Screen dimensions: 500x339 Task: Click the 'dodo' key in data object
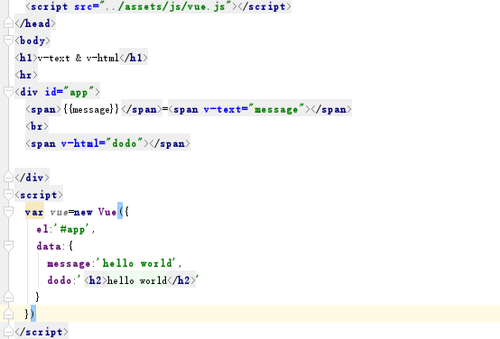tap(60, 280)
